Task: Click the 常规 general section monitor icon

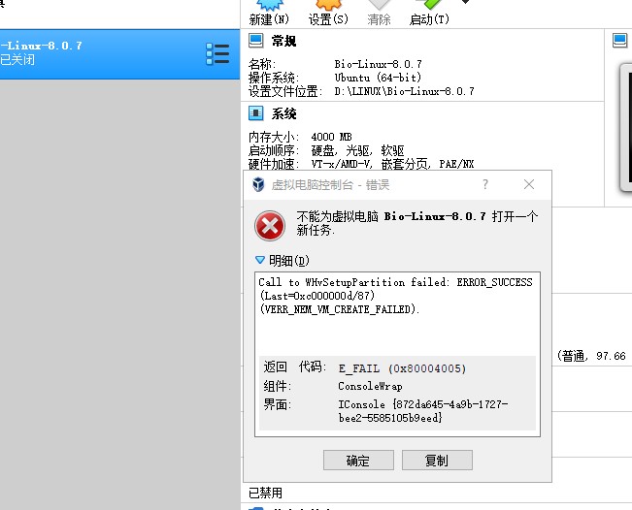Action: pos(256,41)
